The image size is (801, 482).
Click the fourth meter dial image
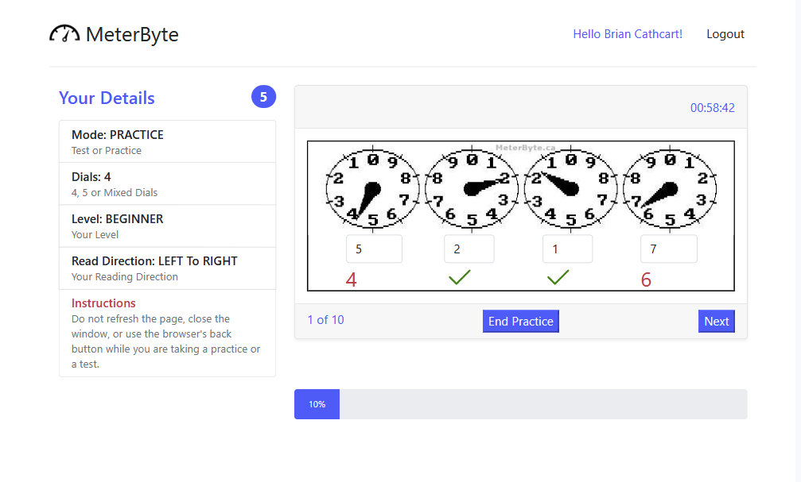(670, 189)
